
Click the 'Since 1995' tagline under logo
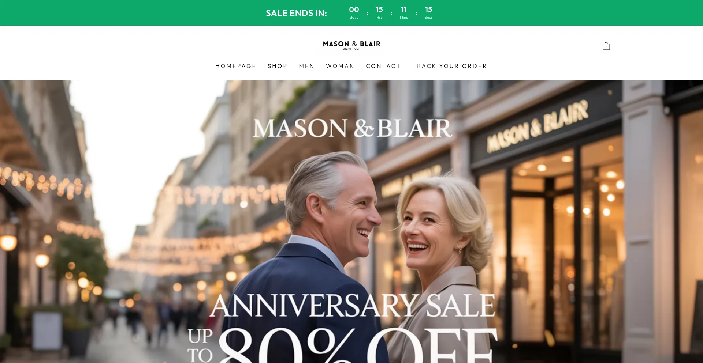[x=351, y=49]
